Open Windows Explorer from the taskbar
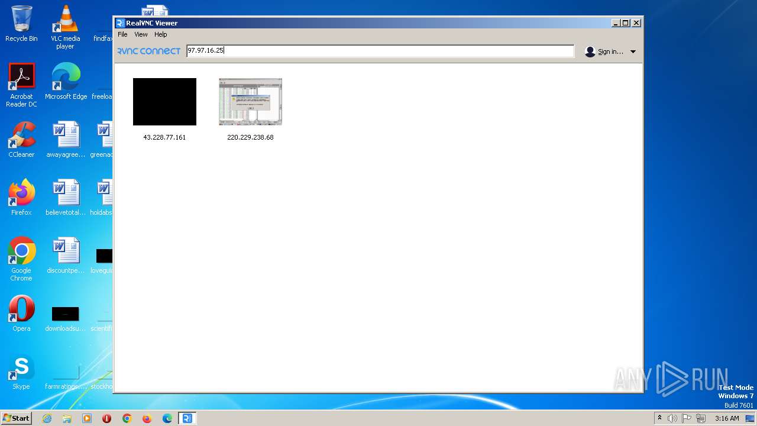Screen dimensions: 757x426 click(67, 418)
